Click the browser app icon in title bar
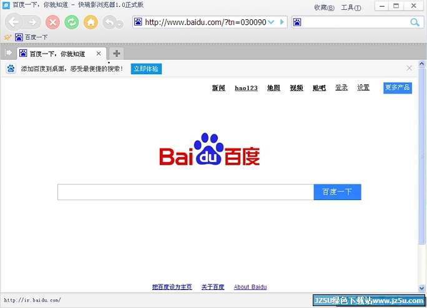This screenshot has width=427, height=308. pos(6,5)
